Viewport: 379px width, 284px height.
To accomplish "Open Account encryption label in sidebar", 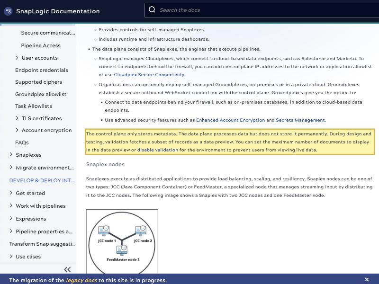I will coord(46,130).
